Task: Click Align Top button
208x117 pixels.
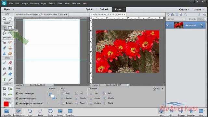Action: click(66, 93)
